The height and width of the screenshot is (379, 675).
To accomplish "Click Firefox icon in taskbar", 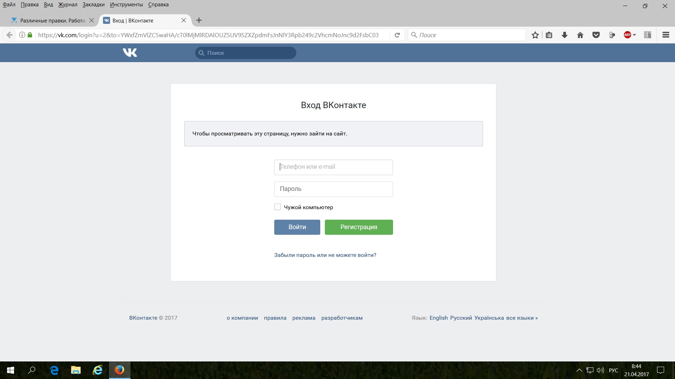I will tap(120, 370).
